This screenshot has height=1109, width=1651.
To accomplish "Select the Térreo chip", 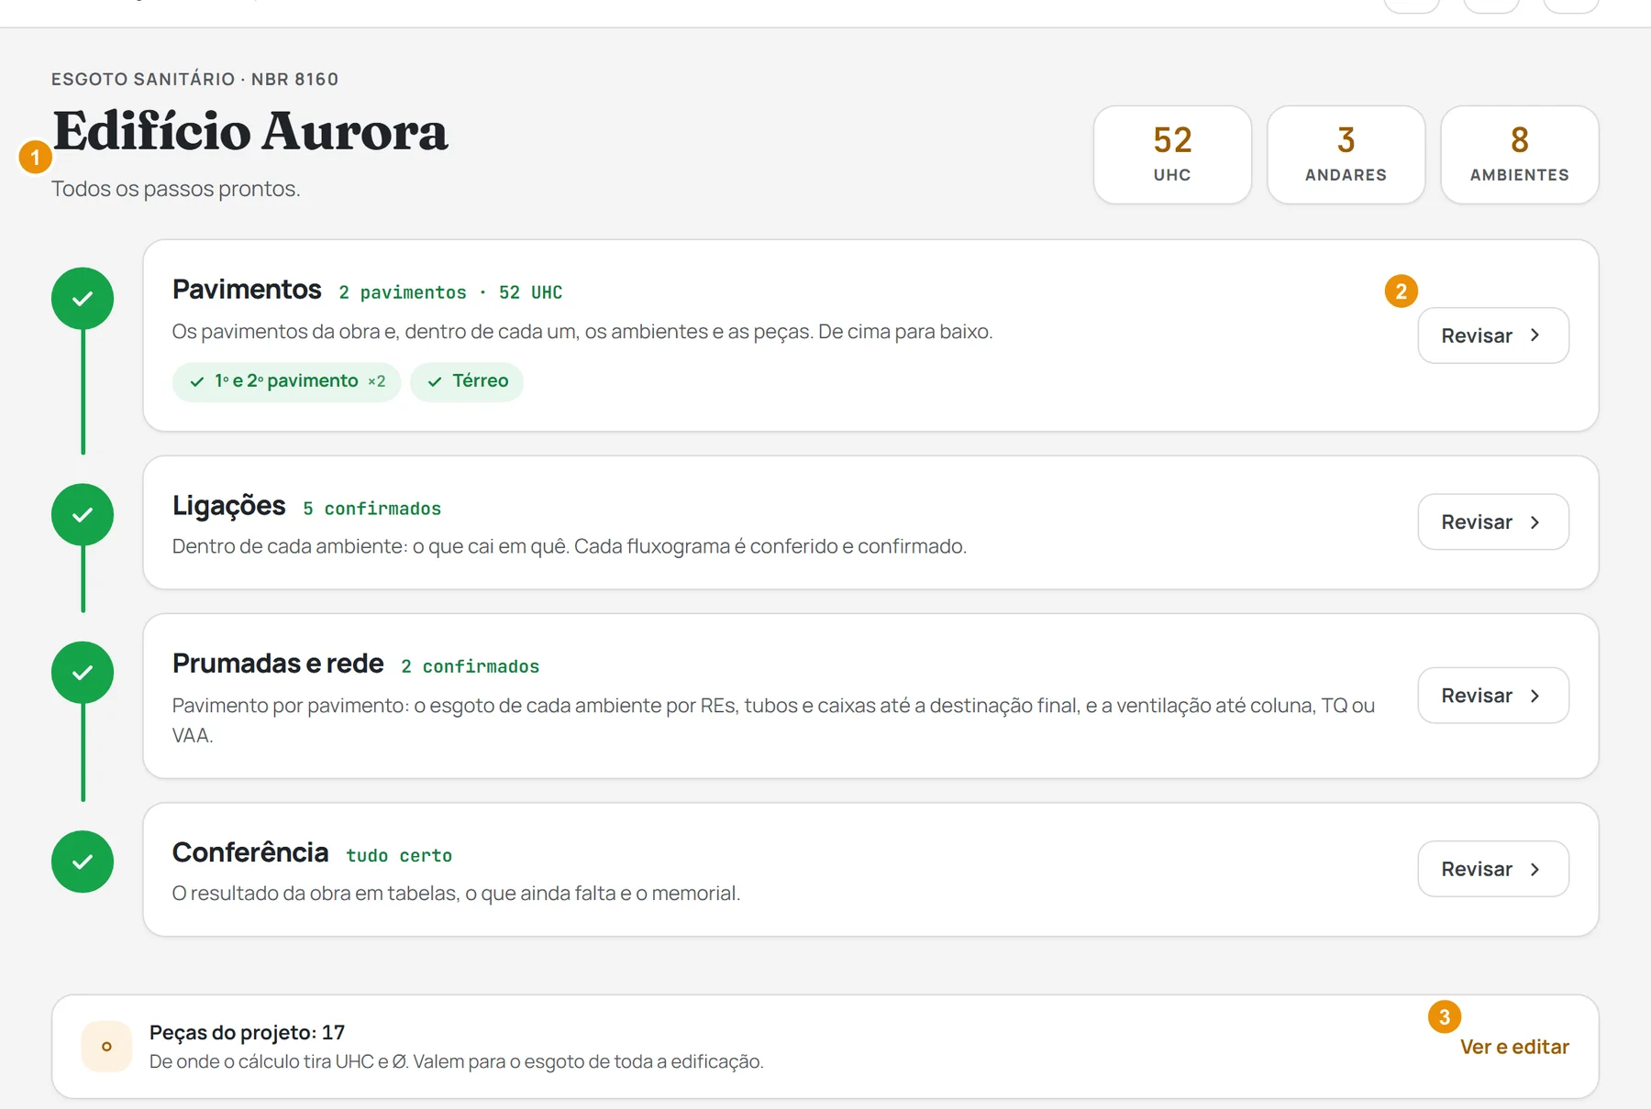I will click(x=467, y=381).
